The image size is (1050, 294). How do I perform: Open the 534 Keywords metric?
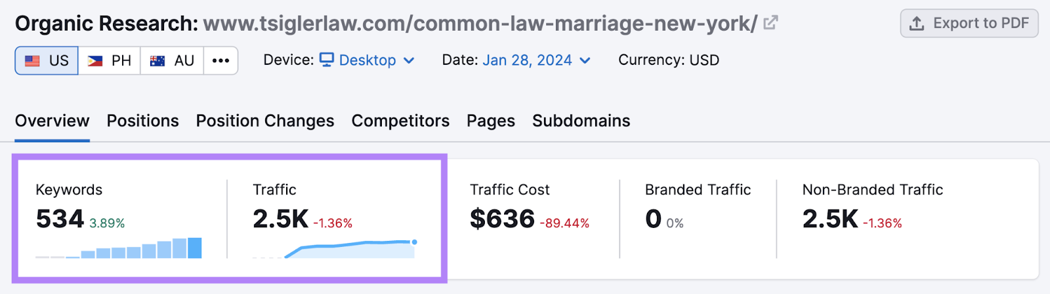[60, 219]
